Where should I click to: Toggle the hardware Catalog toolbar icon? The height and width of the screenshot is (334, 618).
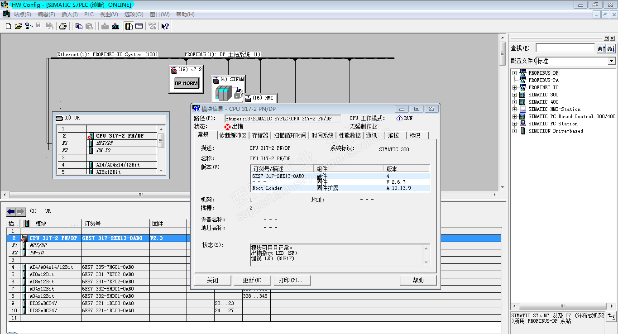pos(129,26)
